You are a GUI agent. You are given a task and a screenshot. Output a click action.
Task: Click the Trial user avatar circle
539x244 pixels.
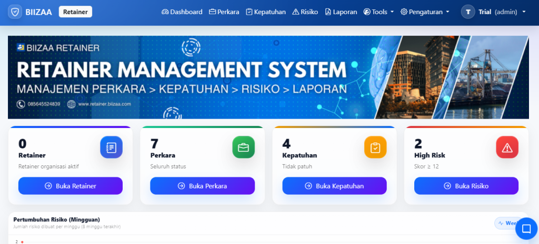coord(468,12)
